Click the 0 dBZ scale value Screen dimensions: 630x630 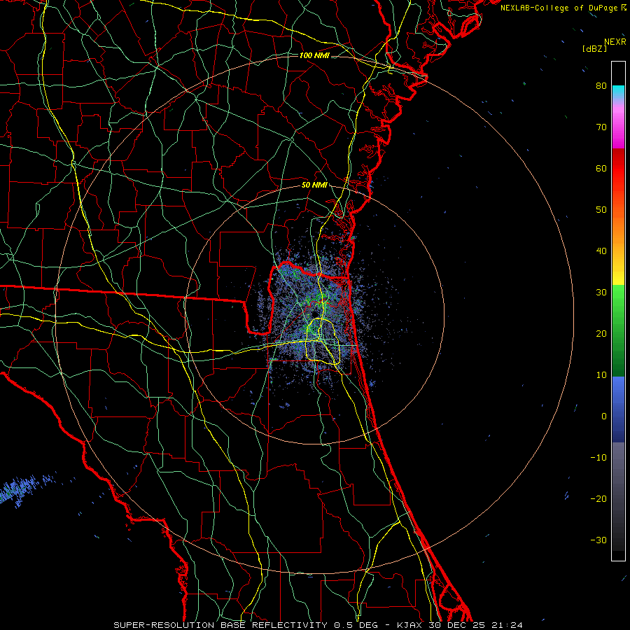pos(604,416)
